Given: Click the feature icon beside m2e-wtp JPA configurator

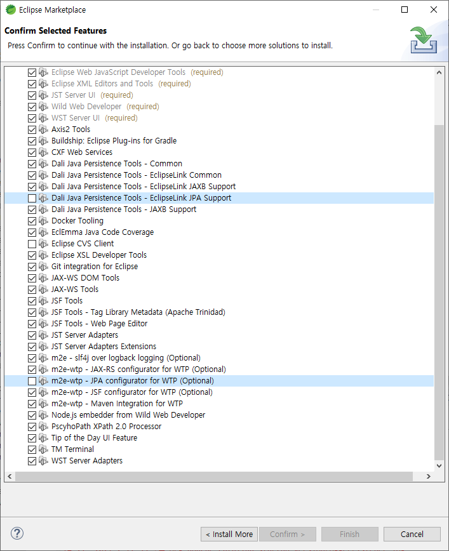Looking at the screenshot, I should 43,381.
